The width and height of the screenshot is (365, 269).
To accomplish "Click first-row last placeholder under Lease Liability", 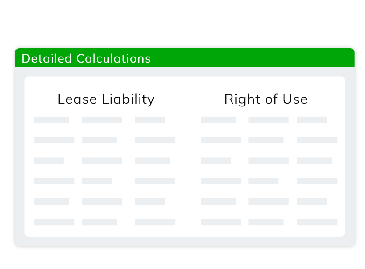I will tap(150, 120).
